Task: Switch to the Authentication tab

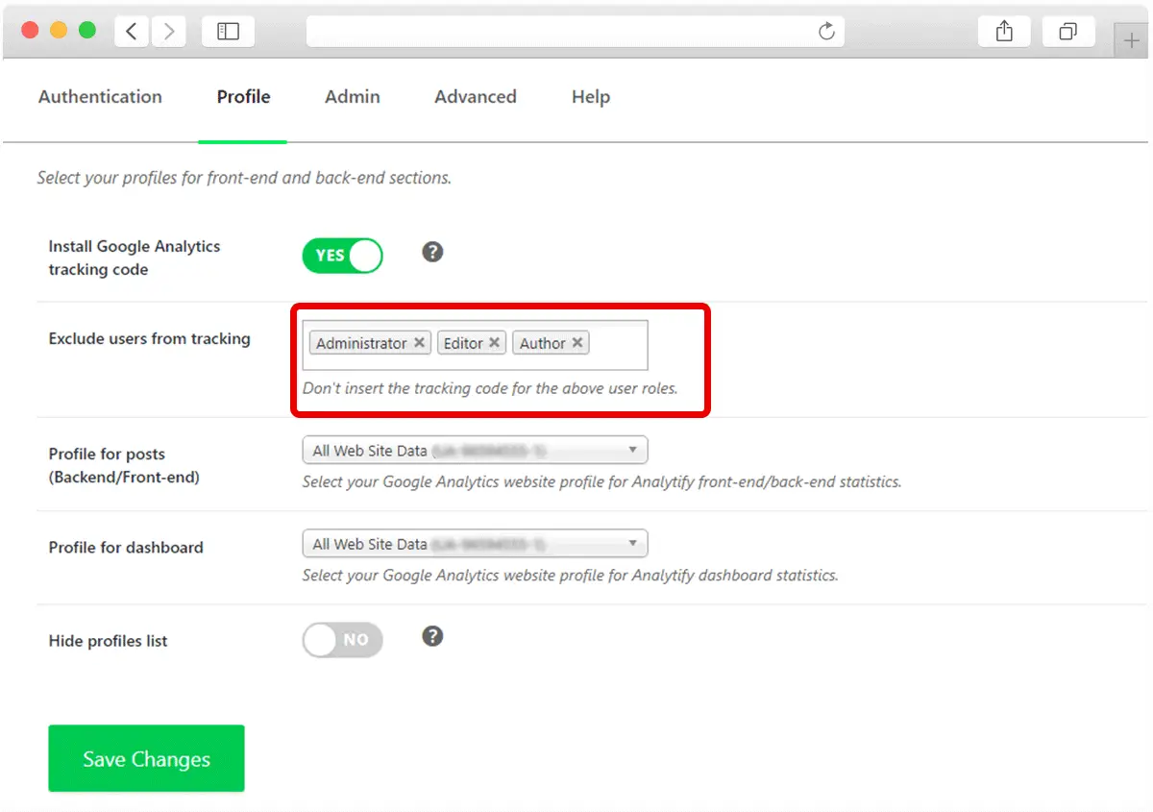Action: (x=100, y=97)
